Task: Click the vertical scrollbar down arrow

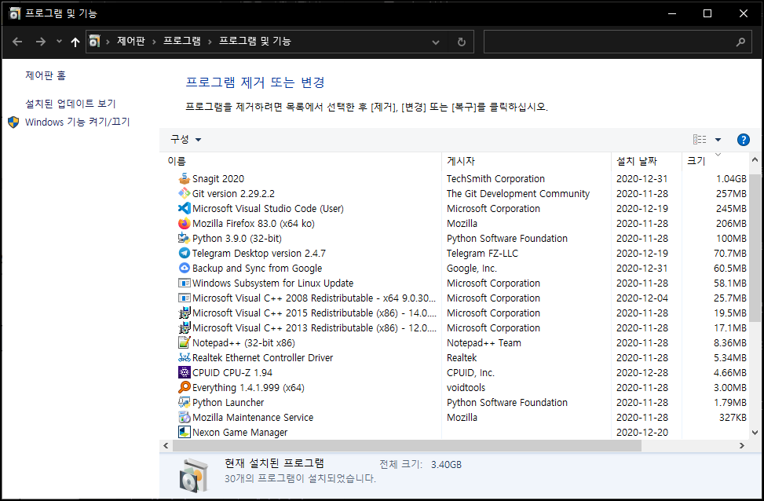Action: point(755,432)
